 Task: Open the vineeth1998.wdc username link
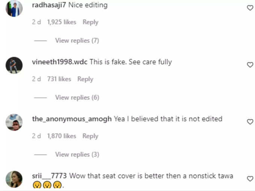[x=60, y=62]
